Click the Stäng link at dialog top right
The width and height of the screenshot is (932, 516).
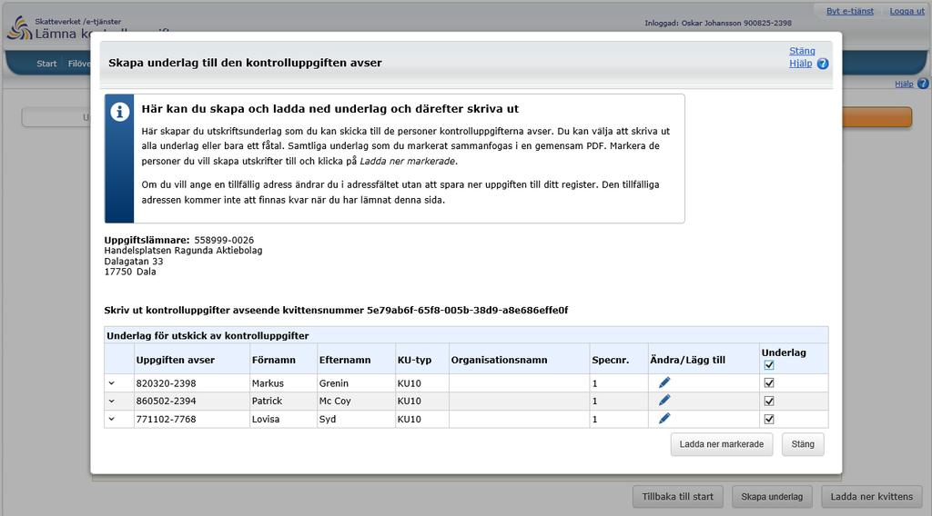point(802,51)
